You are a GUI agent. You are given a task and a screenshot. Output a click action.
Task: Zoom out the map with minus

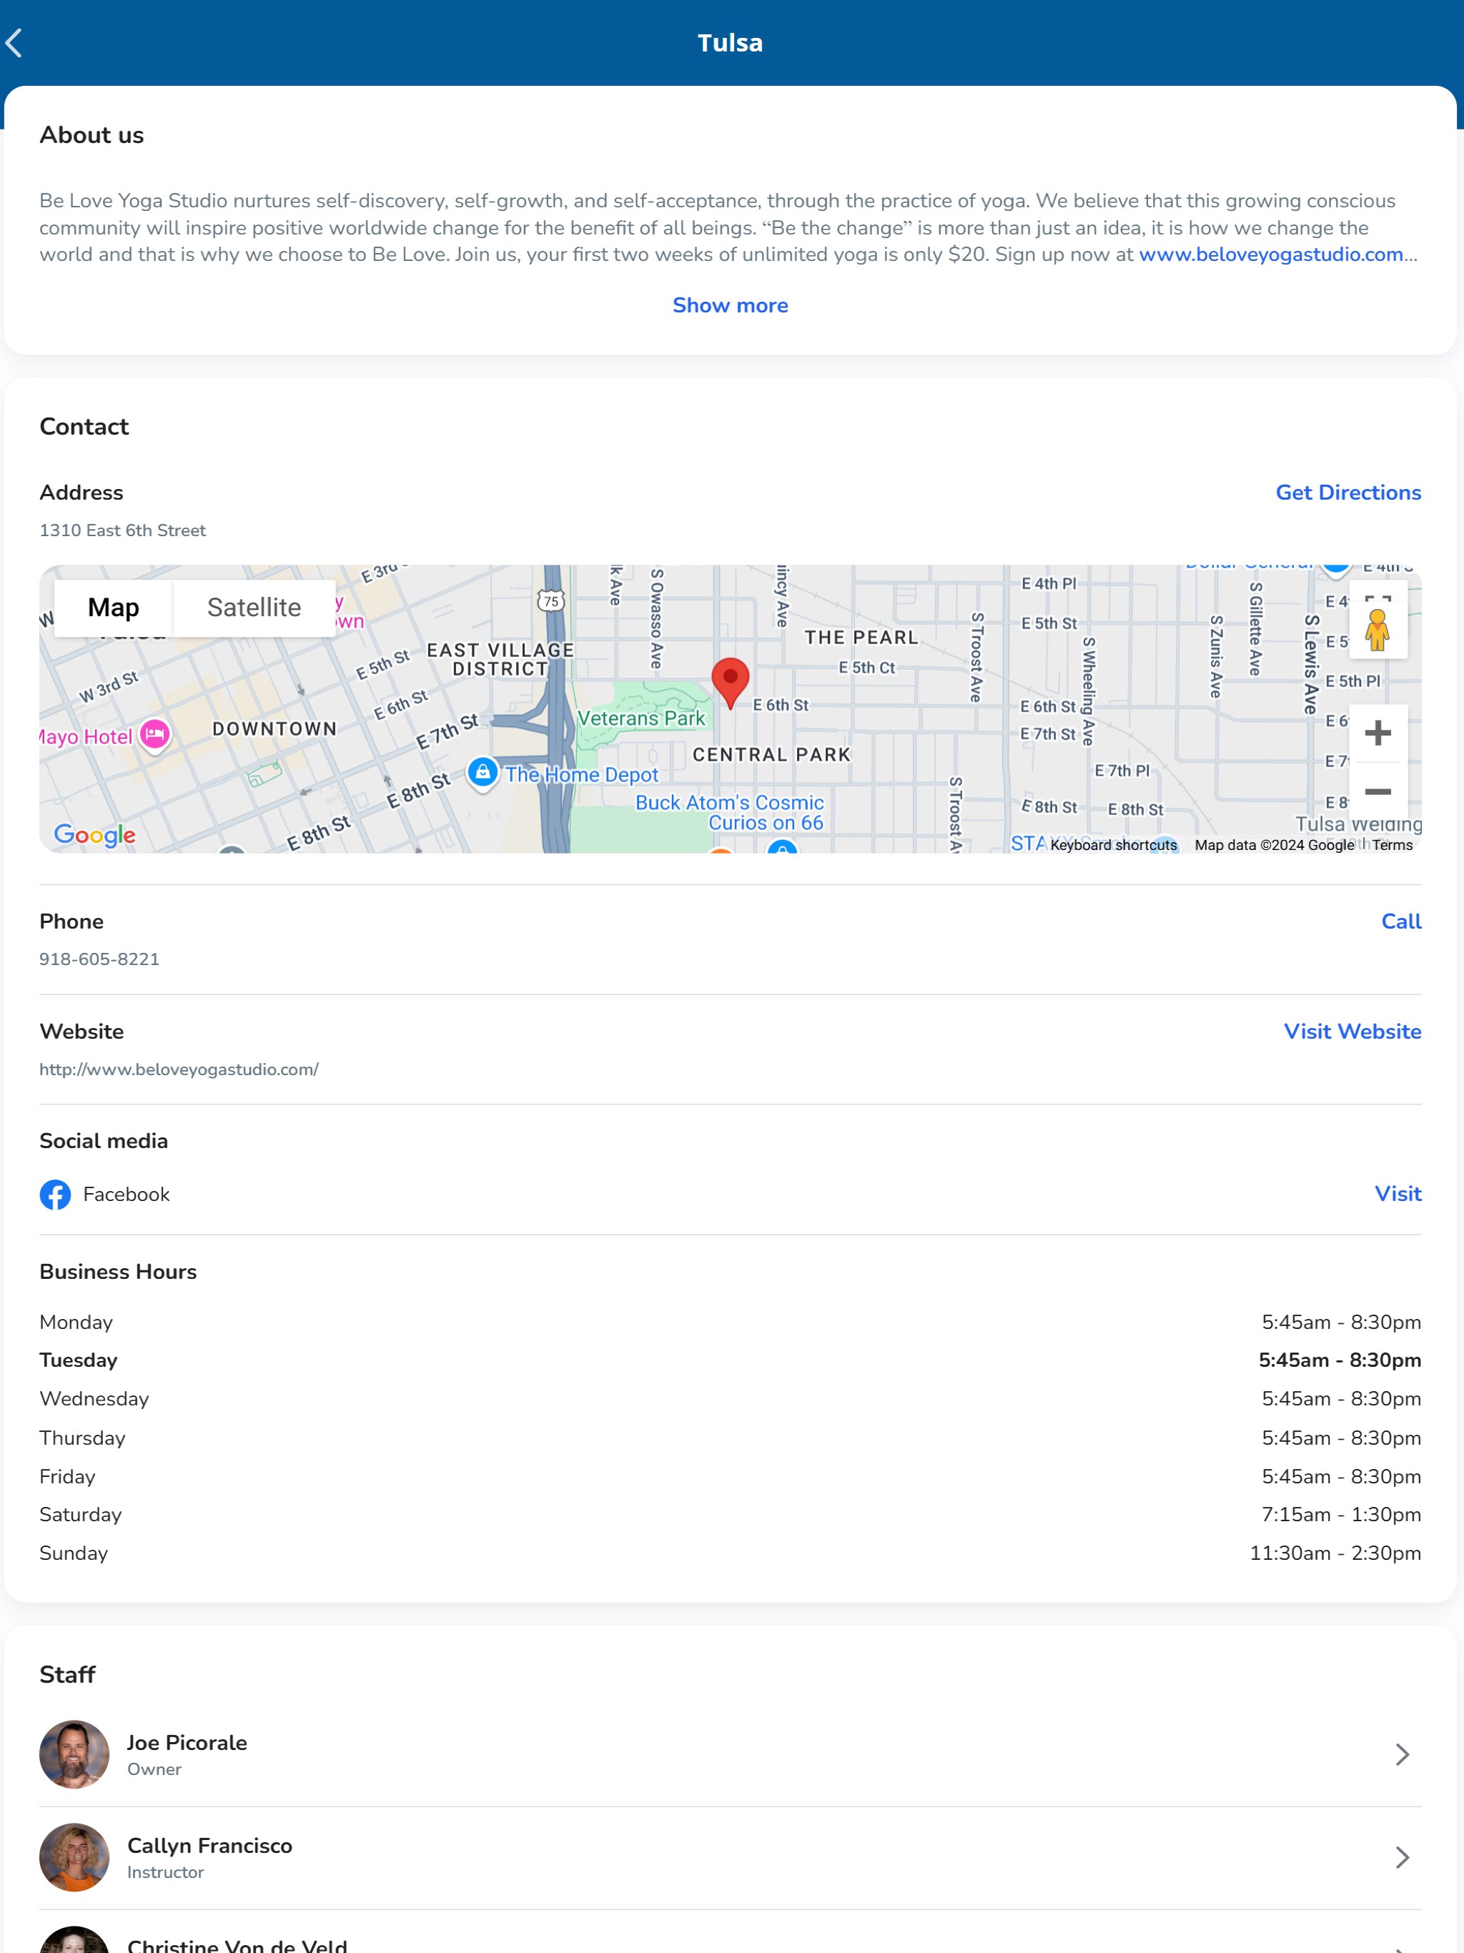pyautogui.click(x=1378, y=792)
